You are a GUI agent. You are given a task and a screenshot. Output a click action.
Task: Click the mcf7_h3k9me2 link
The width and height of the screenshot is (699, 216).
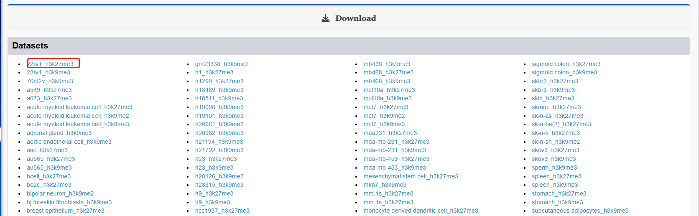point(384,116)
